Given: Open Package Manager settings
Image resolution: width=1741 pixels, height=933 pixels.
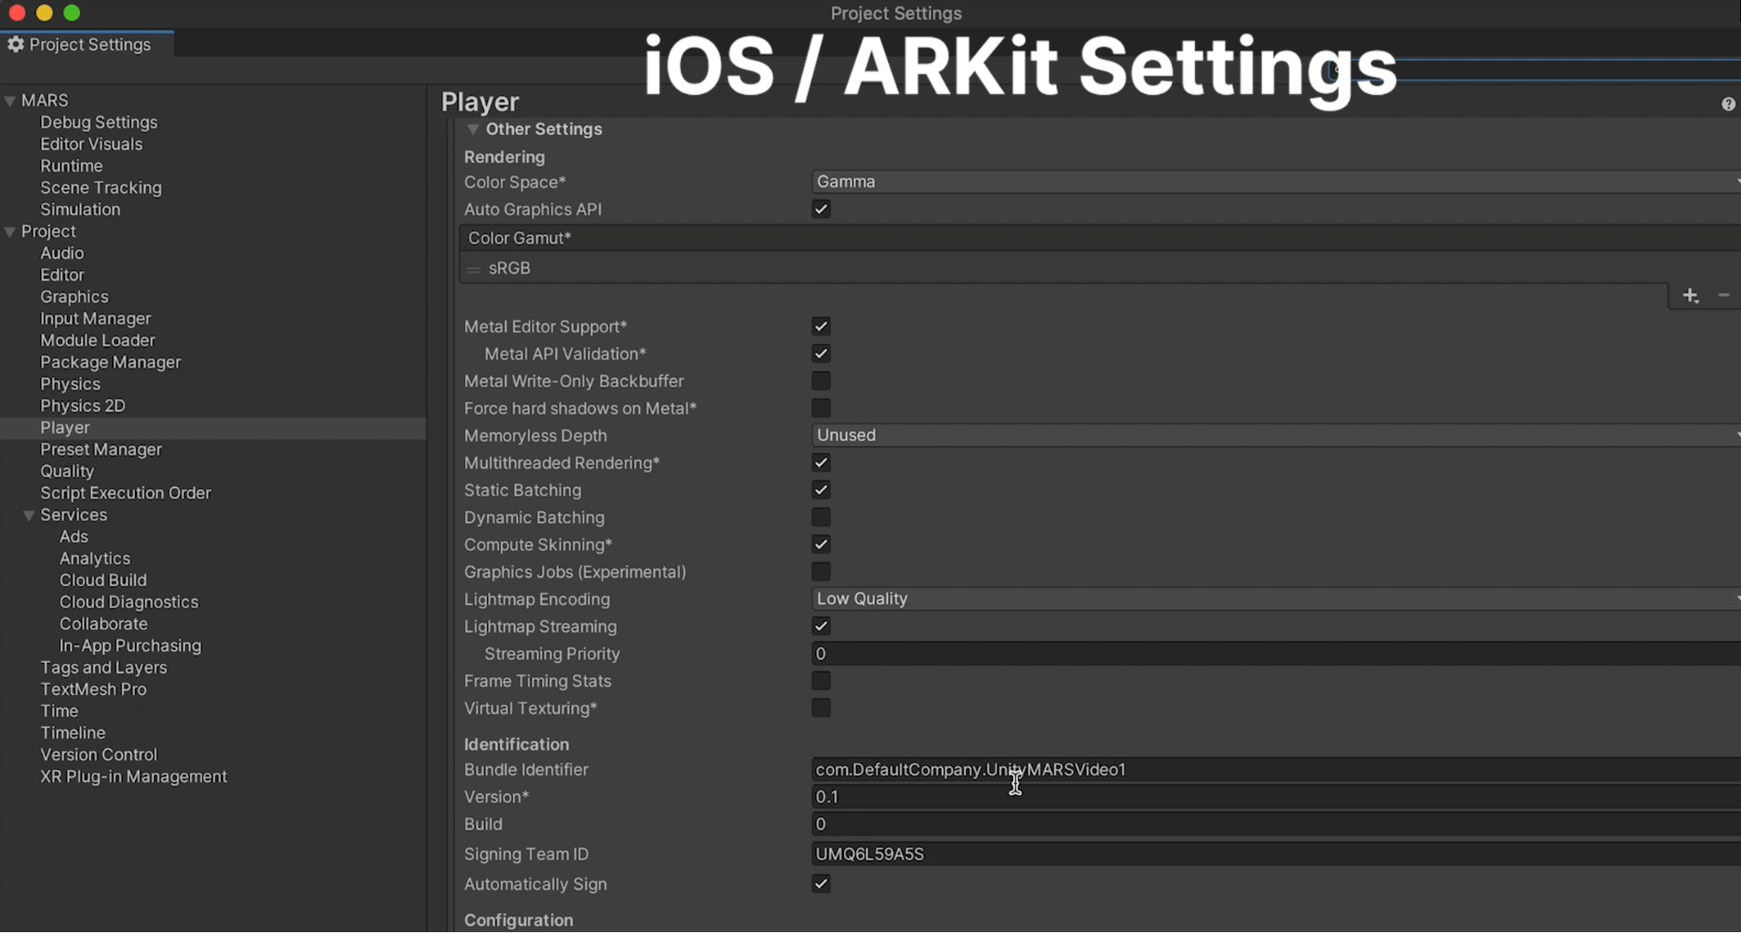Looking at the screenshot, I should (110, 362).
